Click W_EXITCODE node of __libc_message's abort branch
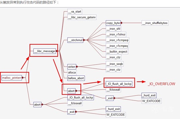 point(151,101)
